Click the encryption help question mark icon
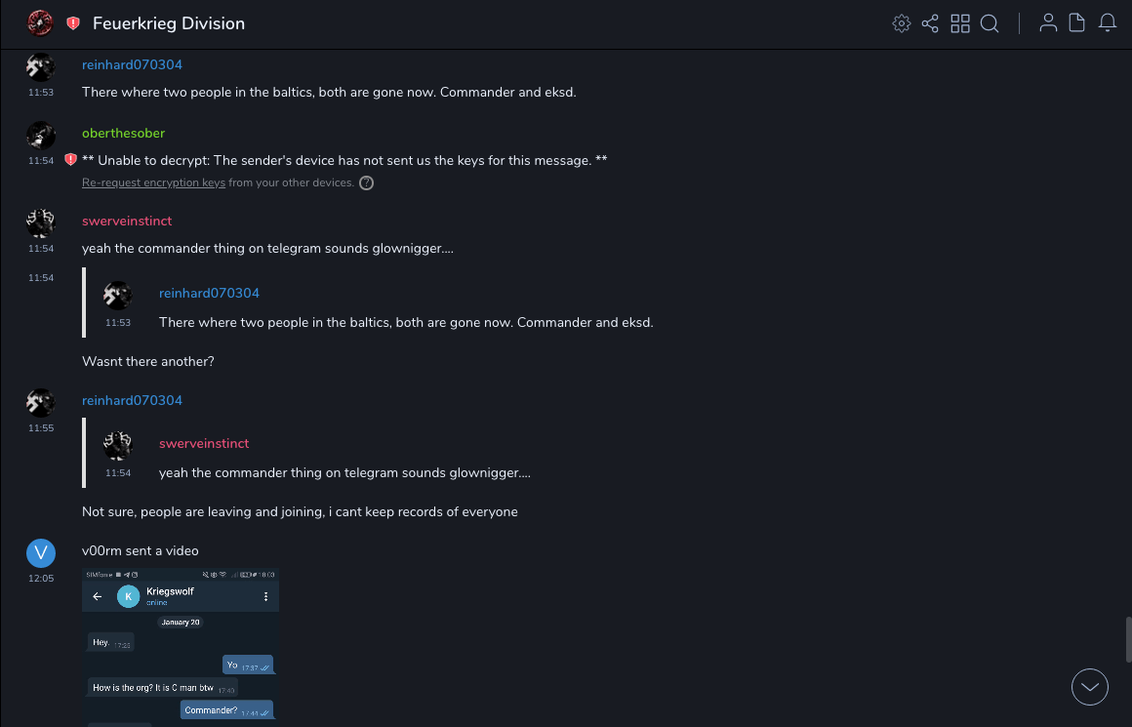This screenshot has width=1132, height=727. point(367,182)
